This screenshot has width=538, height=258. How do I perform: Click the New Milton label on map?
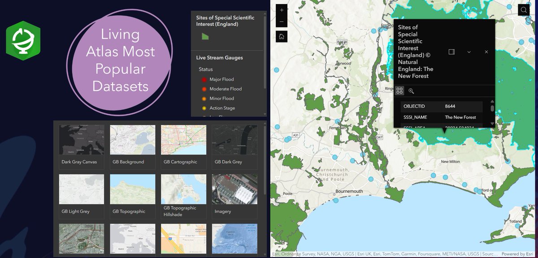click(x=451, y=162)
